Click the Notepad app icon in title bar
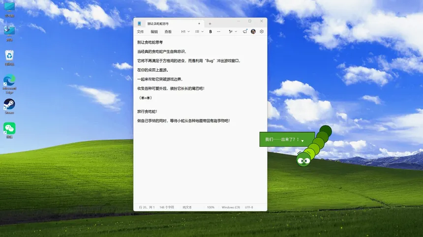 (139, 24)
